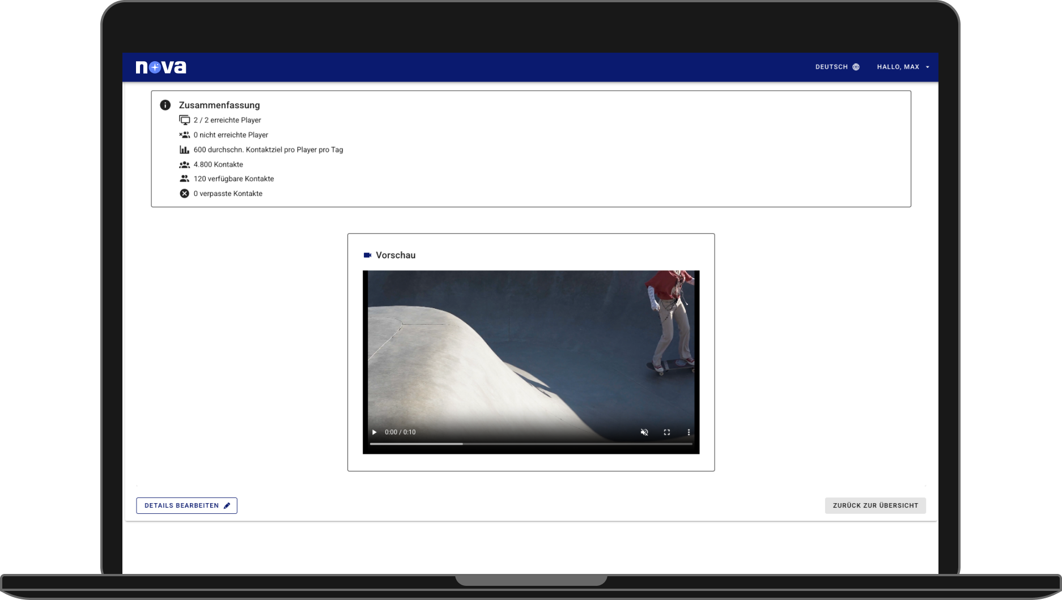Unmute the preview video

[644, 432]
